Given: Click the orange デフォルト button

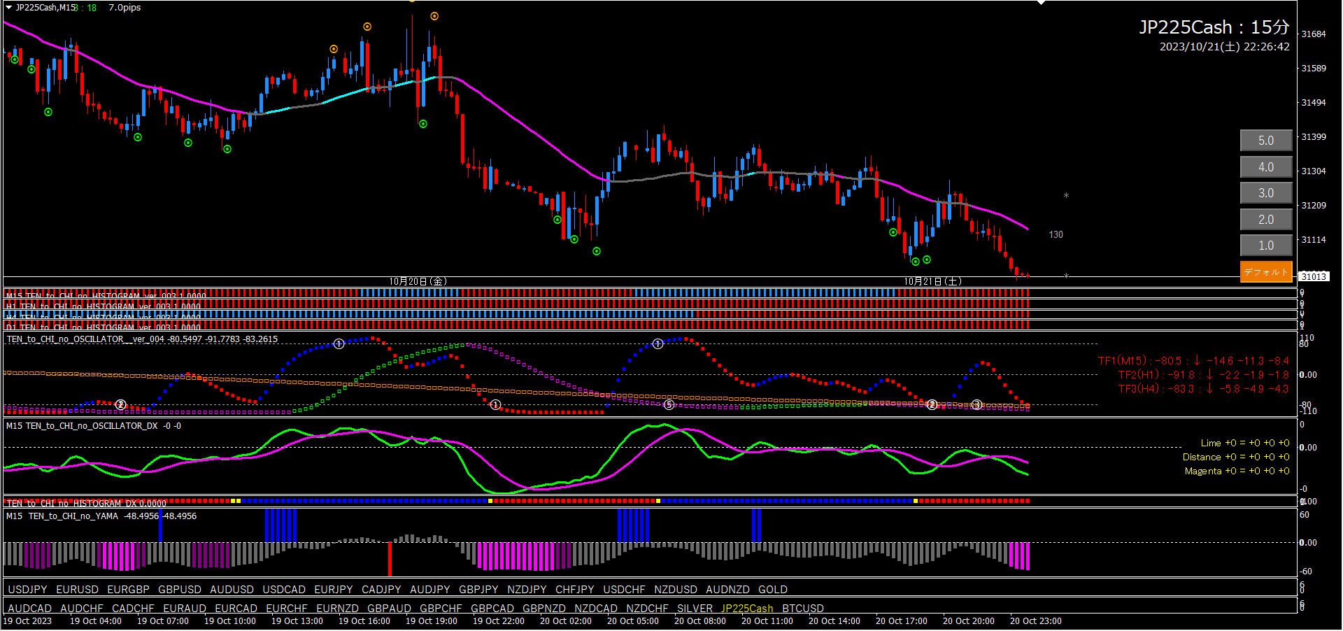Looking at the screenshot, I should point(1266,272).
